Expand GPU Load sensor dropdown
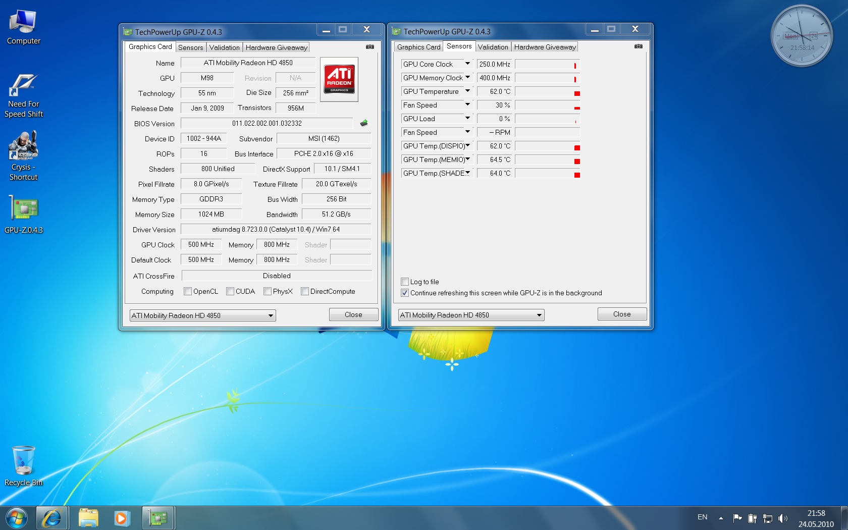This screenshot has height=530, width=848. [x=467, y=118]
